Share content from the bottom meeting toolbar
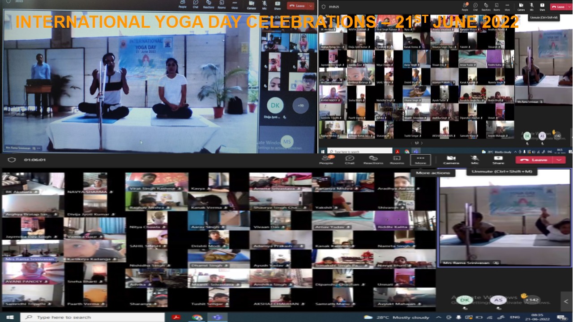The image size is (573, 322). pos(498,160)
